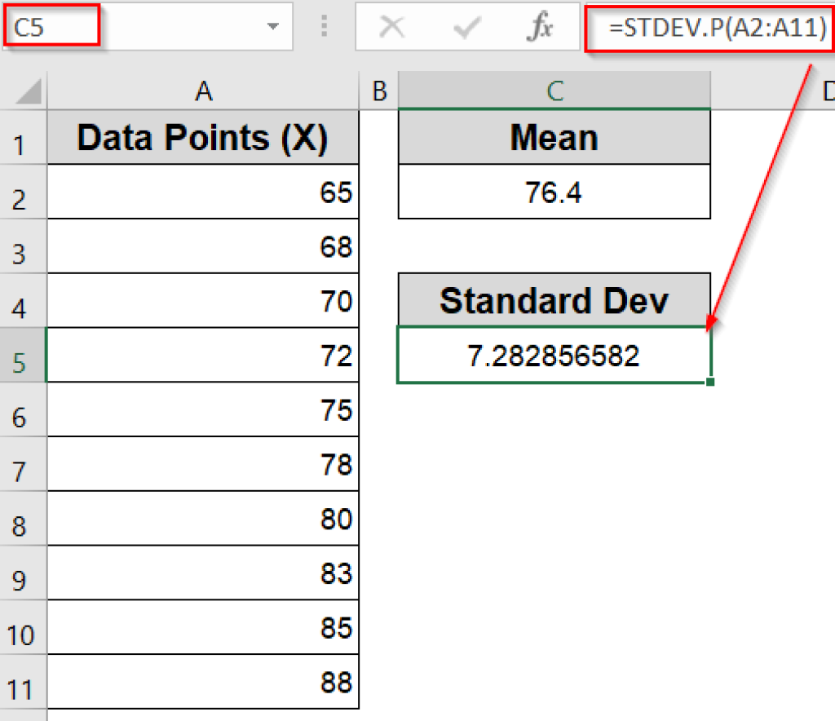835x721 pixels.
Task: Select the cell showing 7.282856582
Action: 554,355
